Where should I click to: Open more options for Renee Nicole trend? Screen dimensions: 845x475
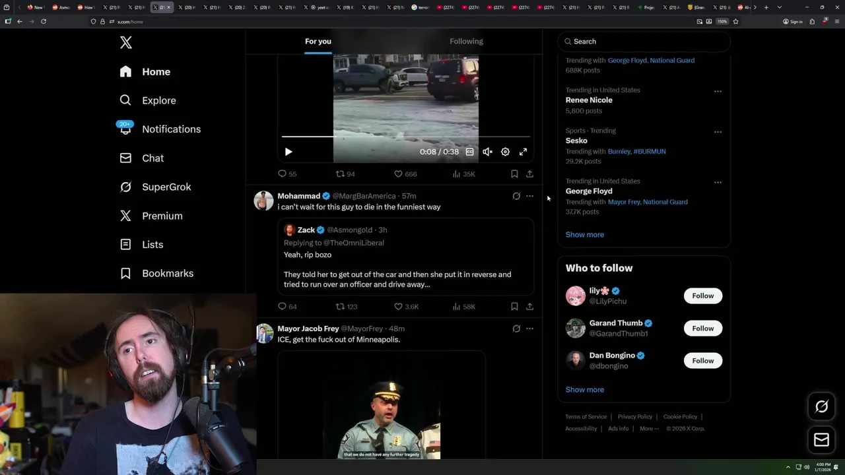pyautogui.click(x=718, y=92)
